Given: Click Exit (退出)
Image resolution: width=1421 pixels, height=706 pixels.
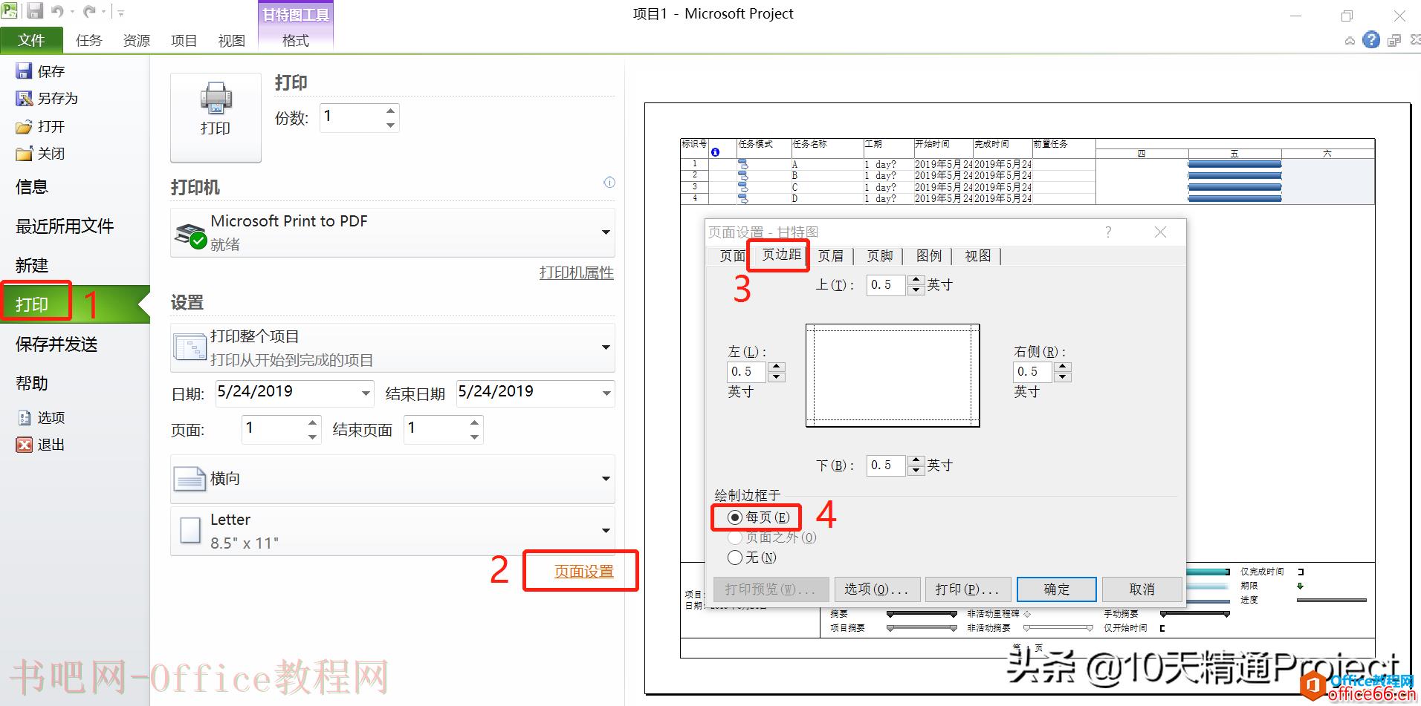Looking at the screenshot, I should [41, 445].
